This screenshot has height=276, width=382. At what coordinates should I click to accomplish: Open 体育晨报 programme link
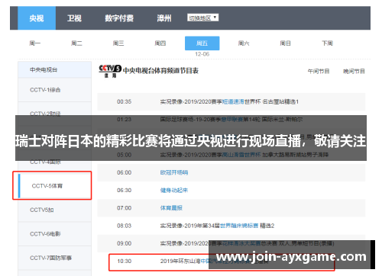coord(171,208)
